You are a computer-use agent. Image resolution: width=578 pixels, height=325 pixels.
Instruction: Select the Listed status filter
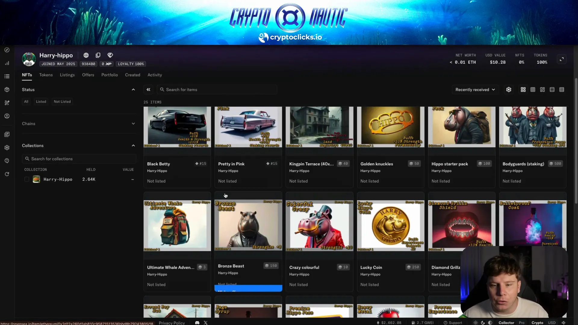(x=41, y=102)
